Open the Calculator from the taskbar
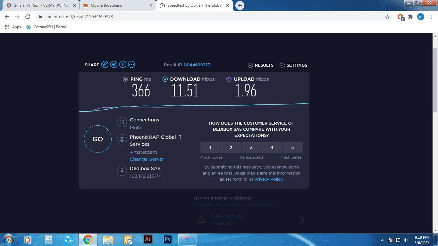 click(48, 239)
